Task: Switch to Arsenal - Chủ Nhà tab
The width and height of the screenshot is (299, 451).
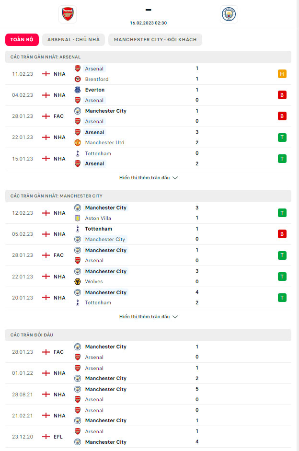Action: pyautogui.click(x=73, y=39)
